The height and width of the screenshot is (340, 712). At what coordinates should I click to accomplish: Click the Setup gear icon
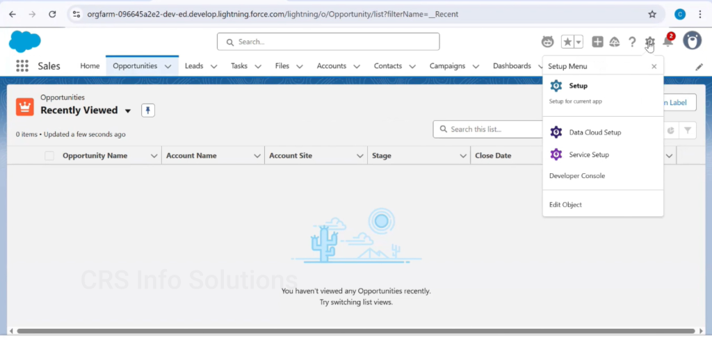point(650,42)
